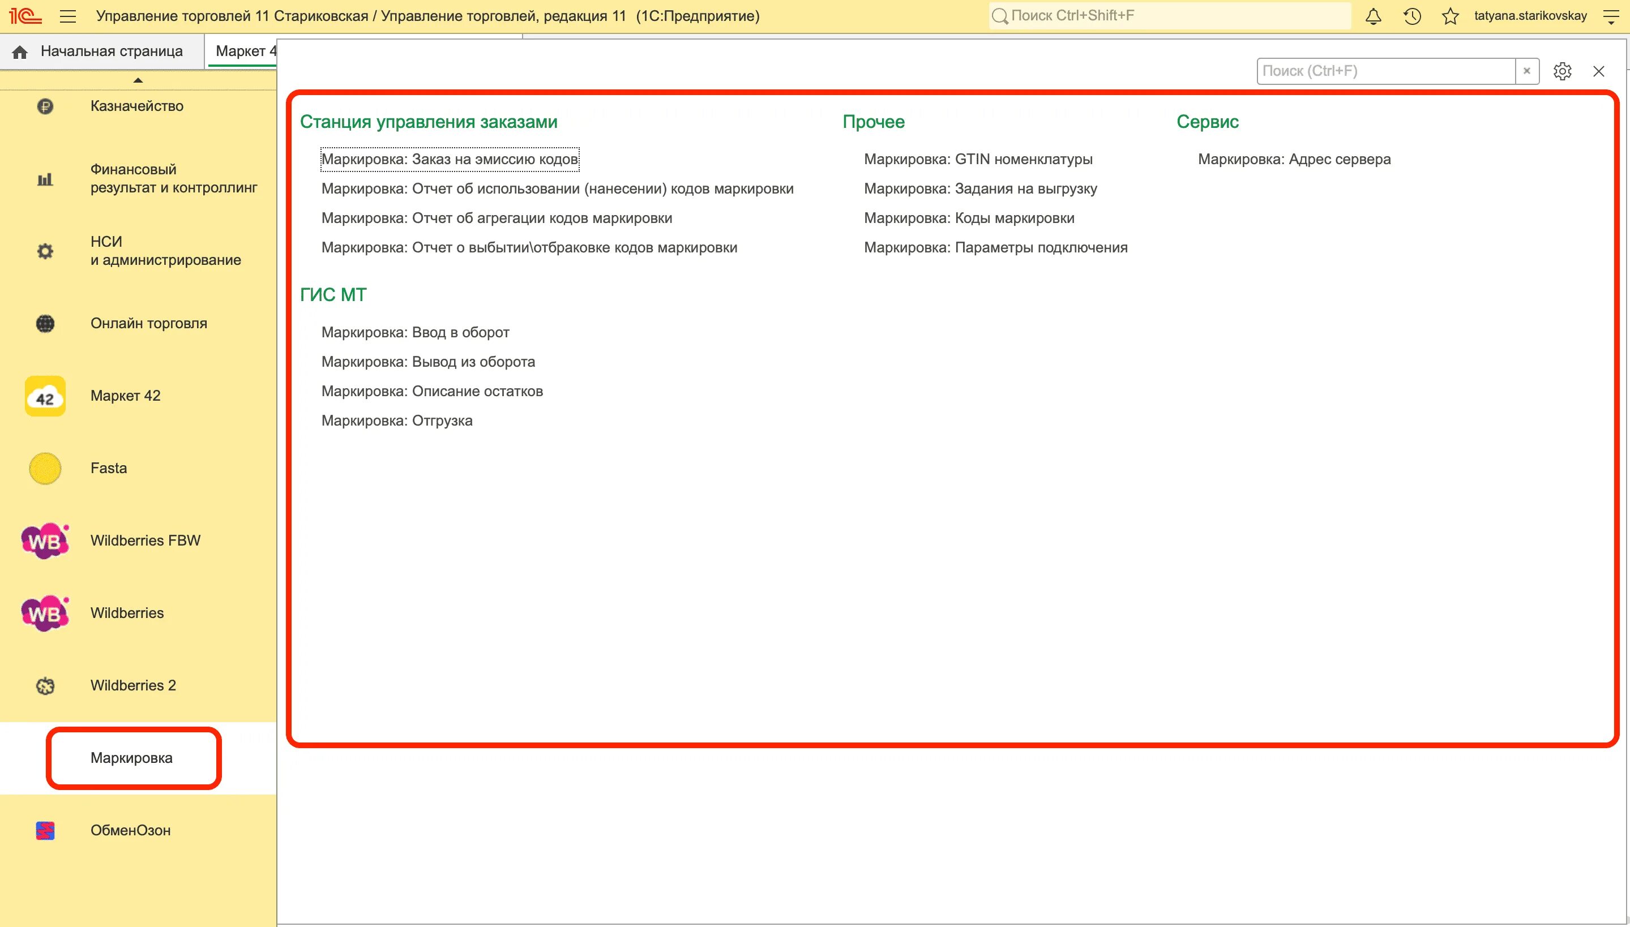Open Маркировка: Параметры подключения
This screenshot has height=927, width=1630.
pos(995,248)
